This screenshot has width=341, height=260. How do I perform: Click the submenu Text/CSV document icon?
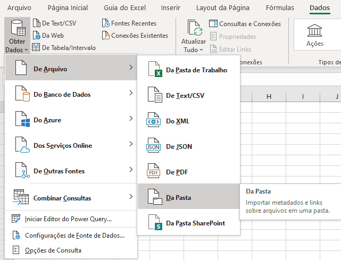(x=155, y=95)
